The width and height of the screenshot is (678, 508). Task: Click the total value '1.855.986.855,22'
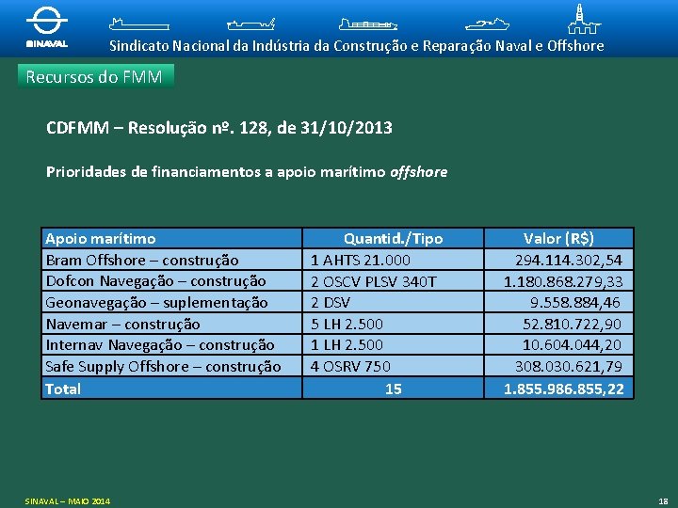coord(564,389)
